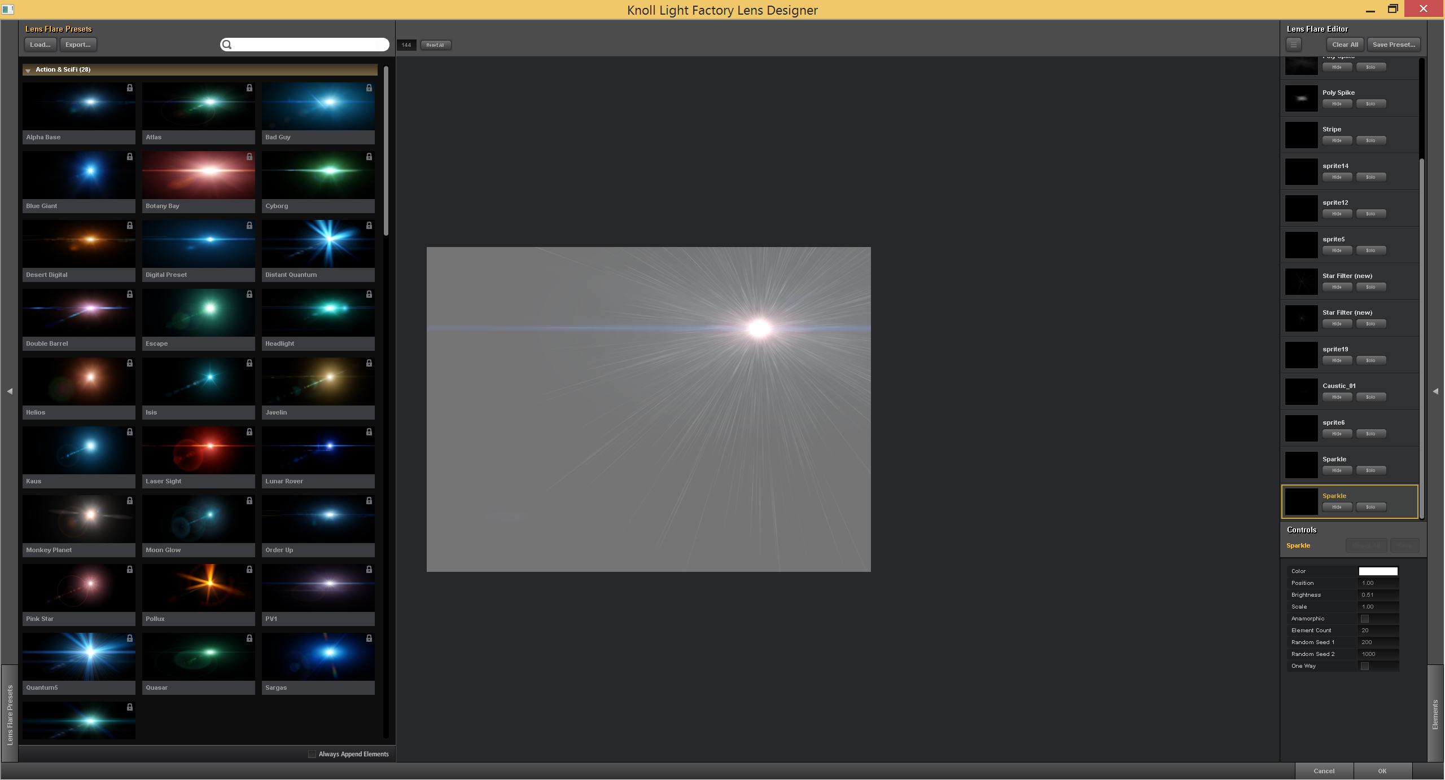This screenshot has width=1445, height=780.
Task: Enable Always Append Elements checkbox
Action: pyautogui.click(x=312, y=754)
